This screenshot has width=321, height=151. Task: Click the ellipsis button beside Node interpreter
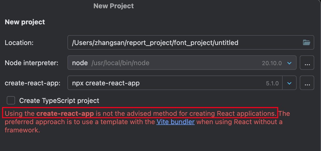(x=307, y=63)
